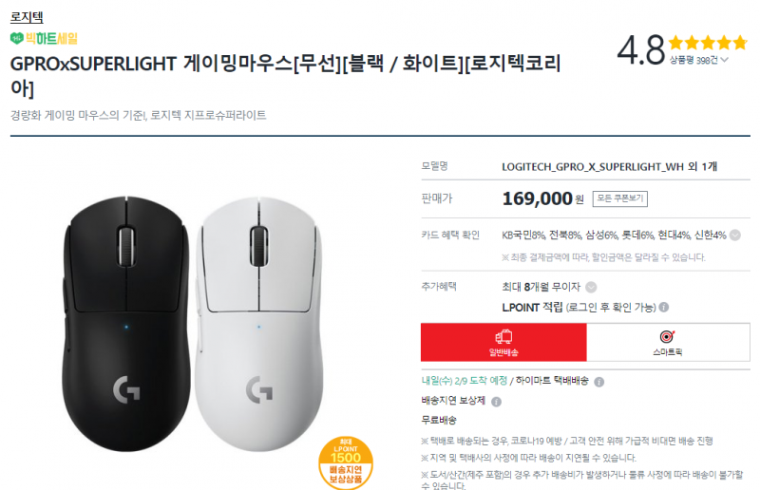Click the LPOINT 1500 orange badge
760x490 pixels.
[x=346, y=462]
